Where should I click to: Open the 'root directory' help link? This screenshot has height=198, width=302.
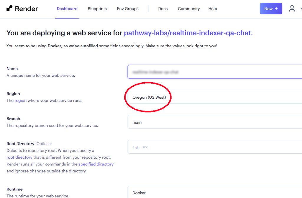tap(19, 157)
